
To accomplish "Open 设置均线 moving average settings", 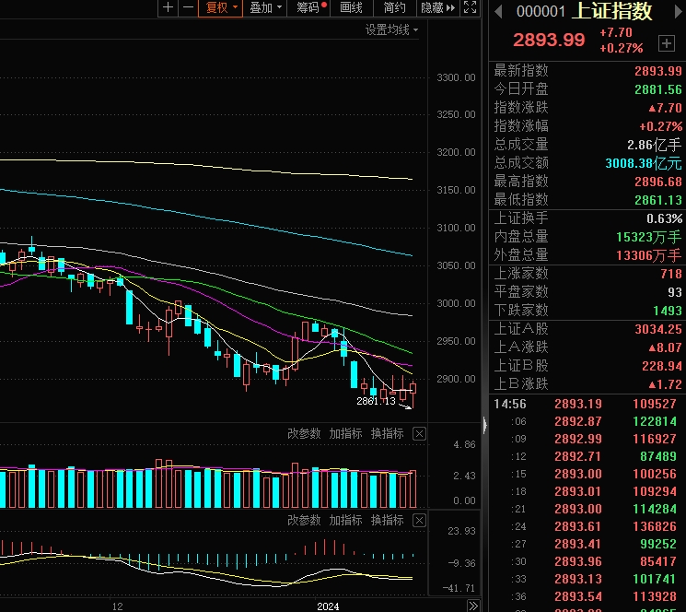I will coord(391,29).
